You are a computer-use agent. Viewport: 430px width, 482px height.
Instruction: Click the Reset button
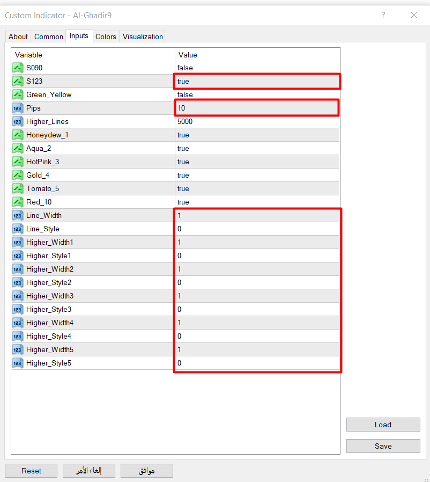[31, 471]
